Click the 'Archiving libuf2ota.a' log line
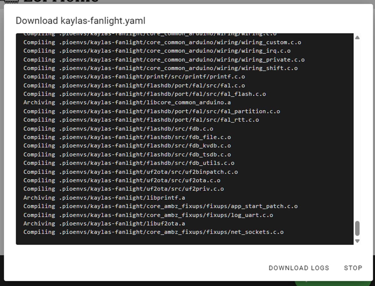This screenshot has height=286, width=375. (104, 223)
